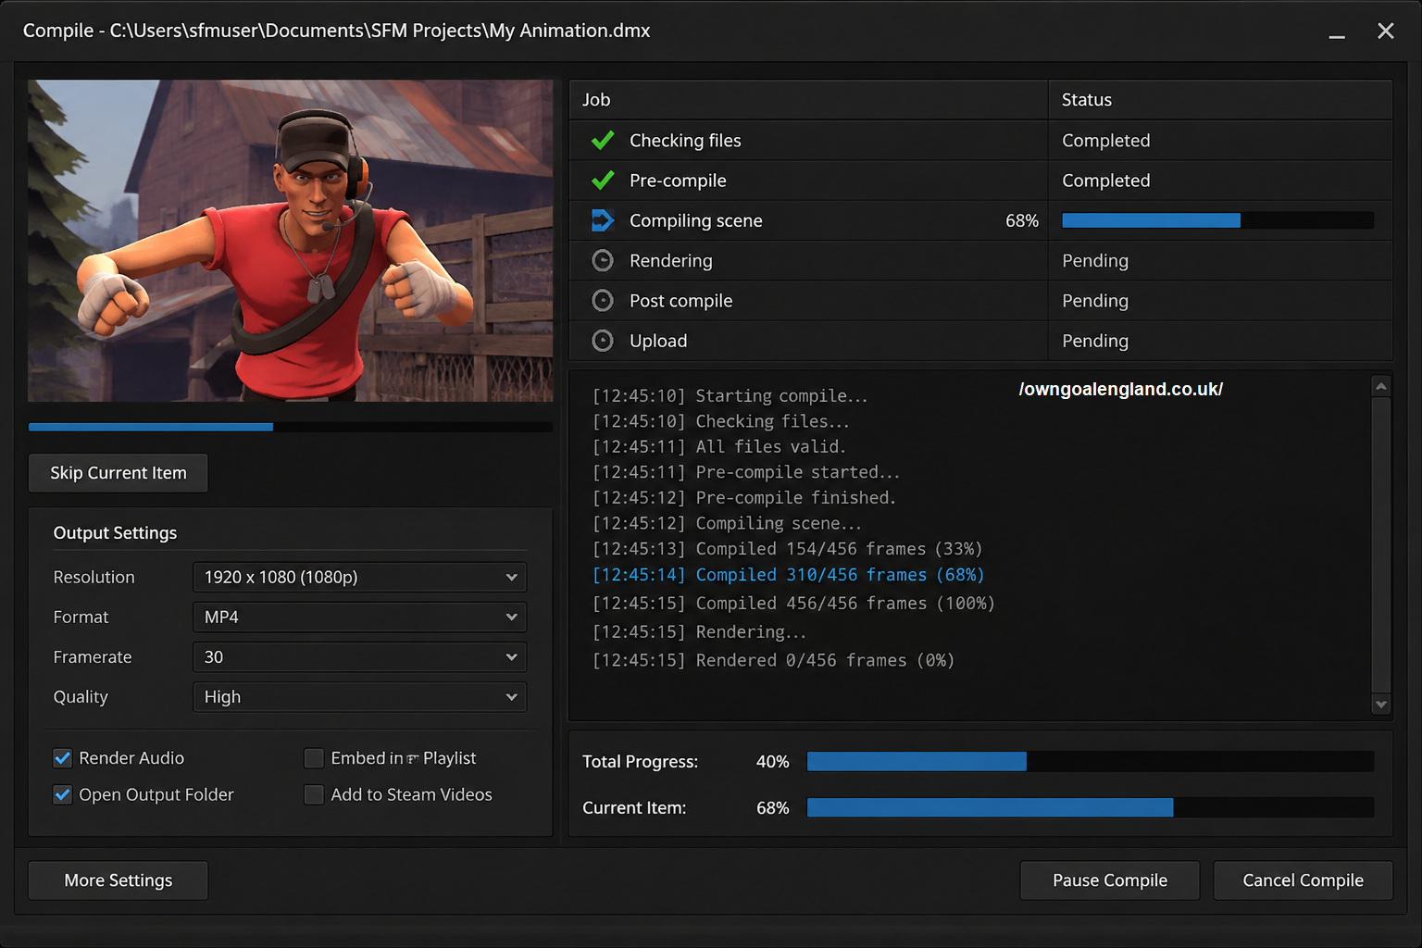Click Completed status for Pre-compile

pos(1105,180)
